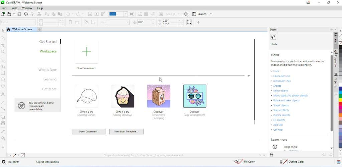342x167 pixels.
Task: Expand the Open button dropdown arrow
Action: pos(14,14)
